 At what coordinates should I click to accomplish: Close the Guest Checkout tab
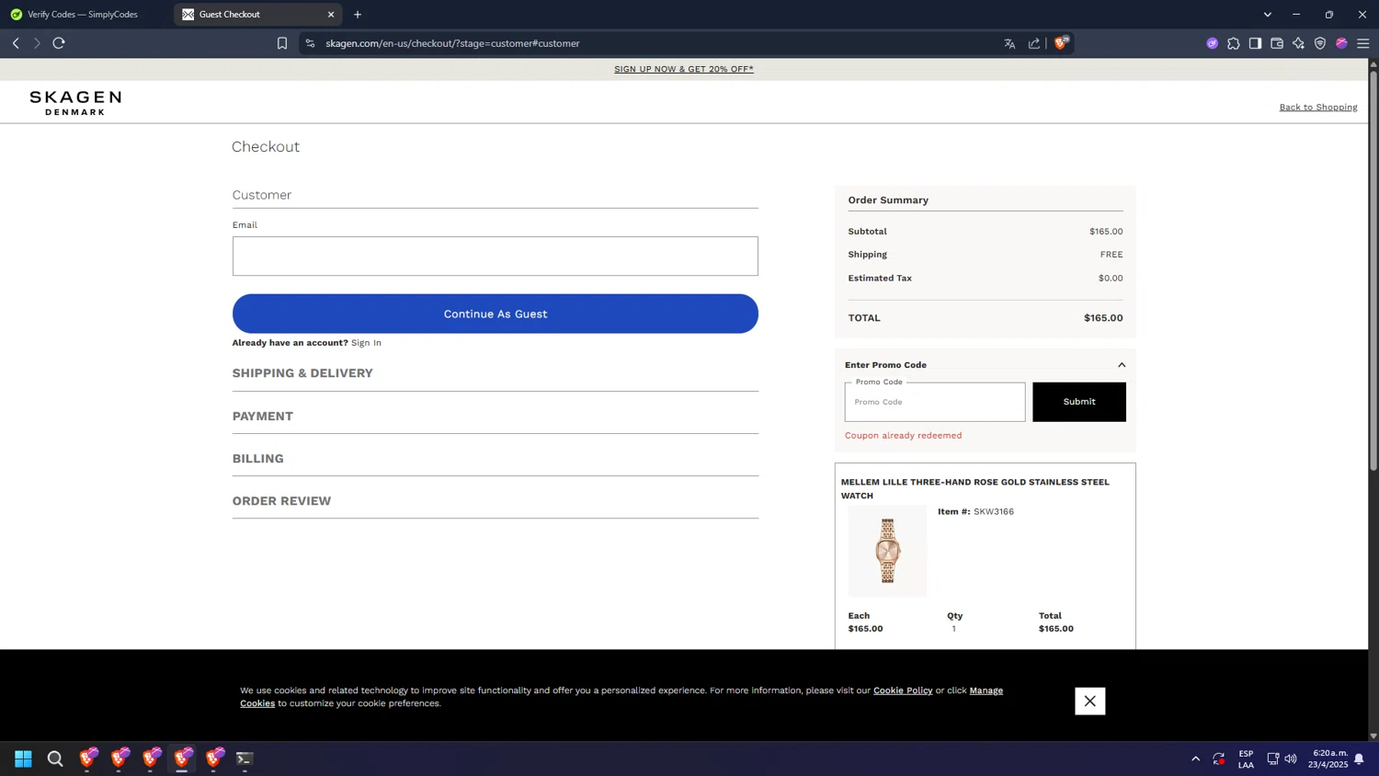pos(331,14)
